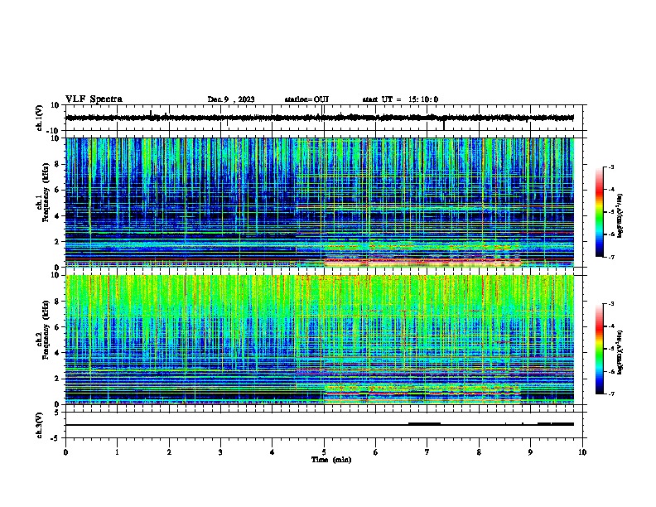Image resolution: width=656 pixels, height=507 pixels.
Task: Click the ch.2 spectrogram color scale bar
Action: [x=599, y=349]
